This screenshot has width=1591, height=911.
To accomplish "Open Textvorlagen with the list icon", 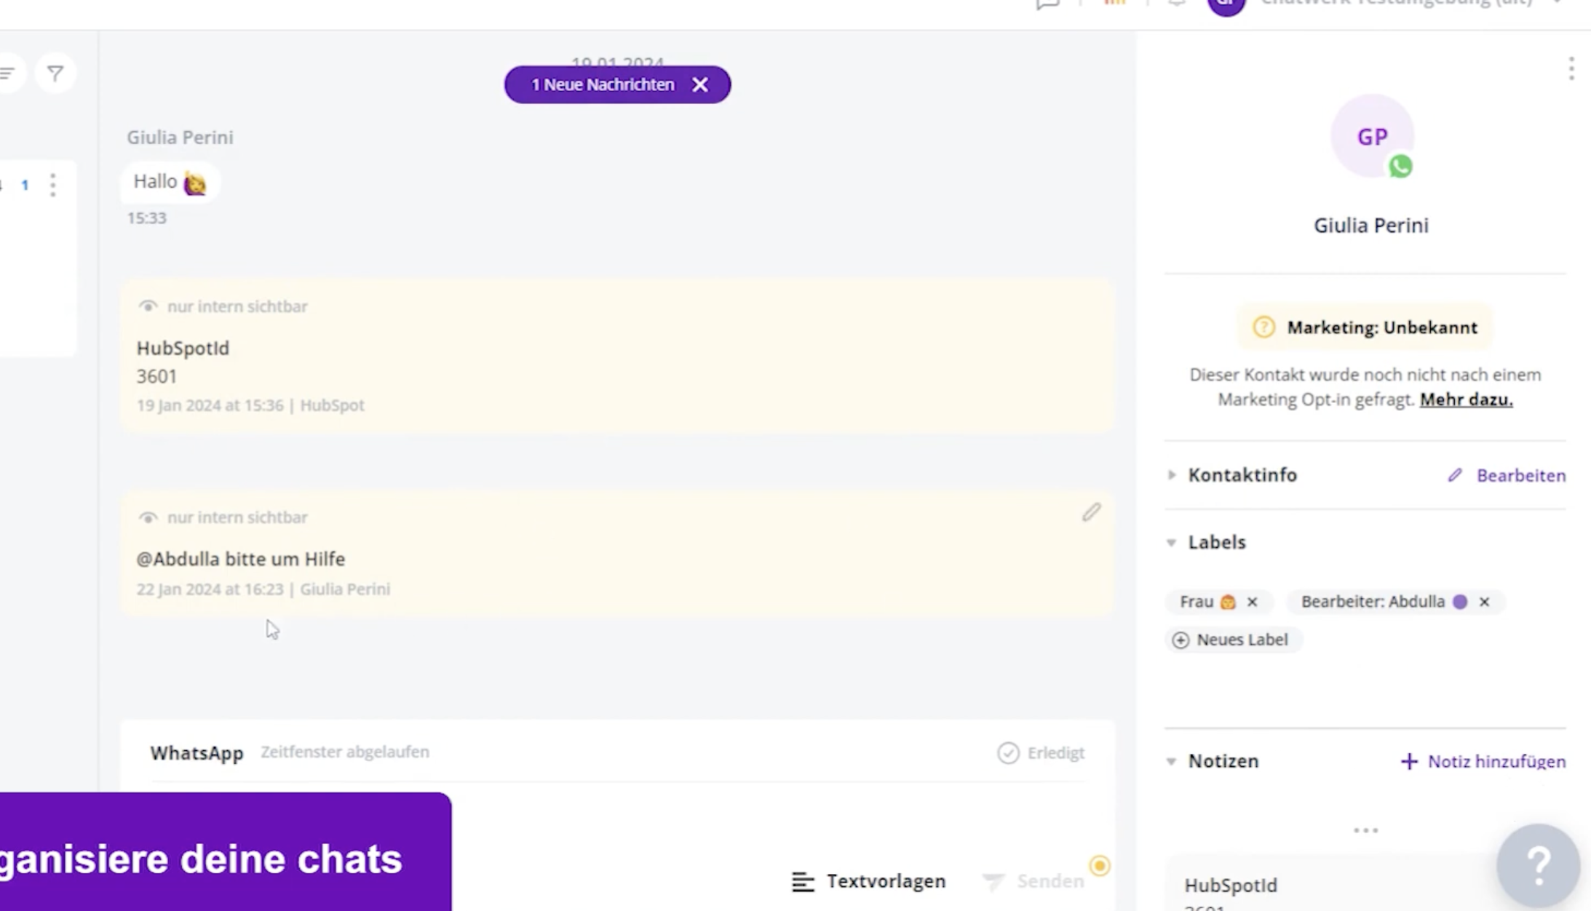I will point(803,881).
